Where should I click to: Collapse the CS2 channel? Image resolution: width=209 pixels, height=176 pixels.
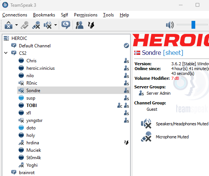click(x=6, y=53)
